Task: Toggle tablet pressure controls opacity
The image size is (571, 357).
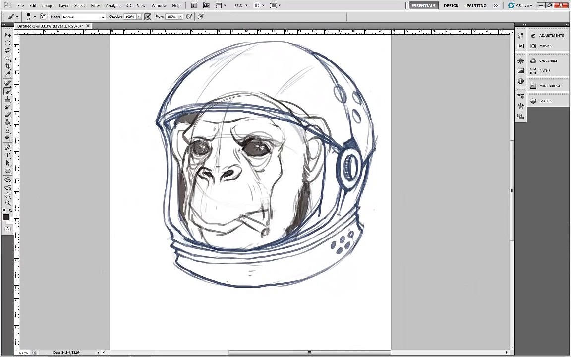Action: coord(148,17)
